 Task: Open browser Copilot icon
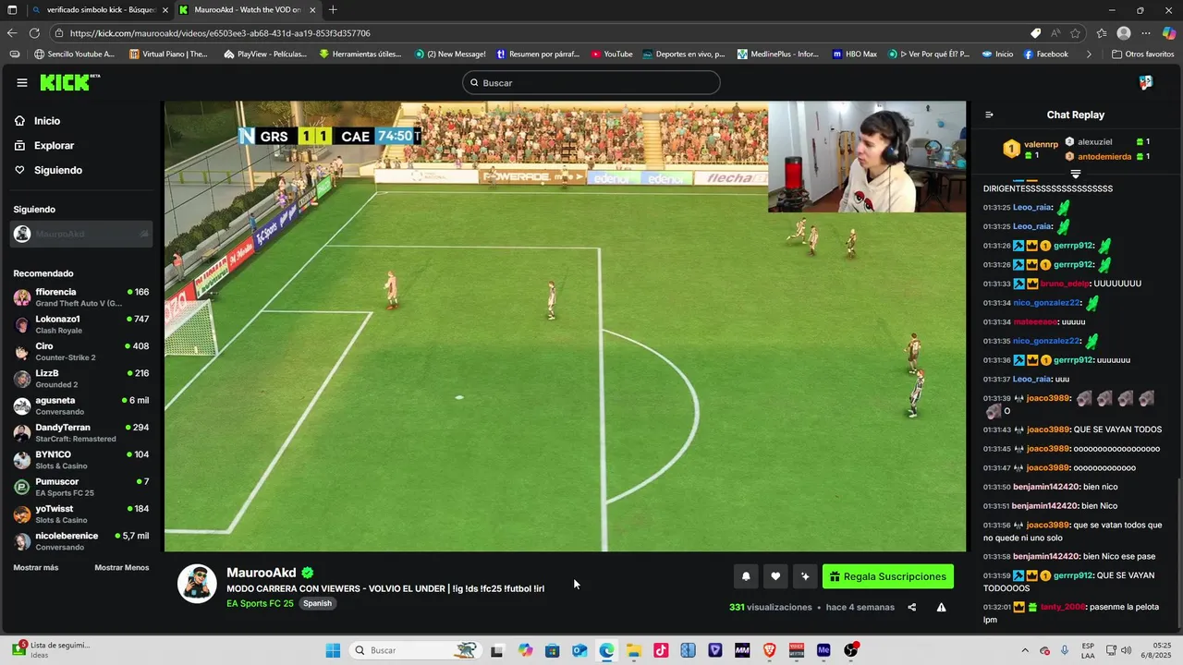coord(1168,33)
